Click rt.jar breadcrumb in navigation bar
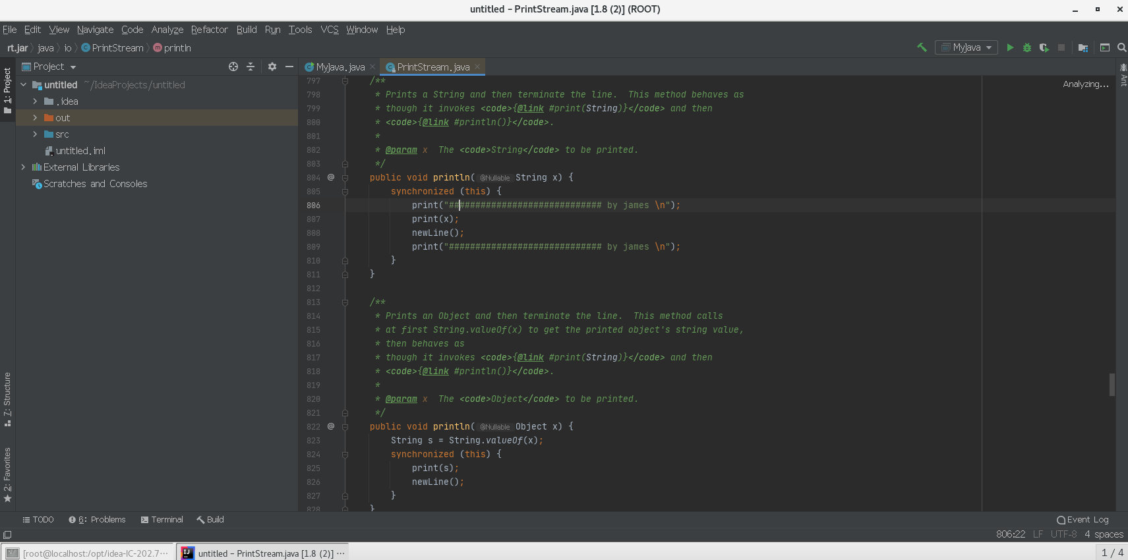Viewport: 1128px width, 560px height. click(x=18, y=48)
